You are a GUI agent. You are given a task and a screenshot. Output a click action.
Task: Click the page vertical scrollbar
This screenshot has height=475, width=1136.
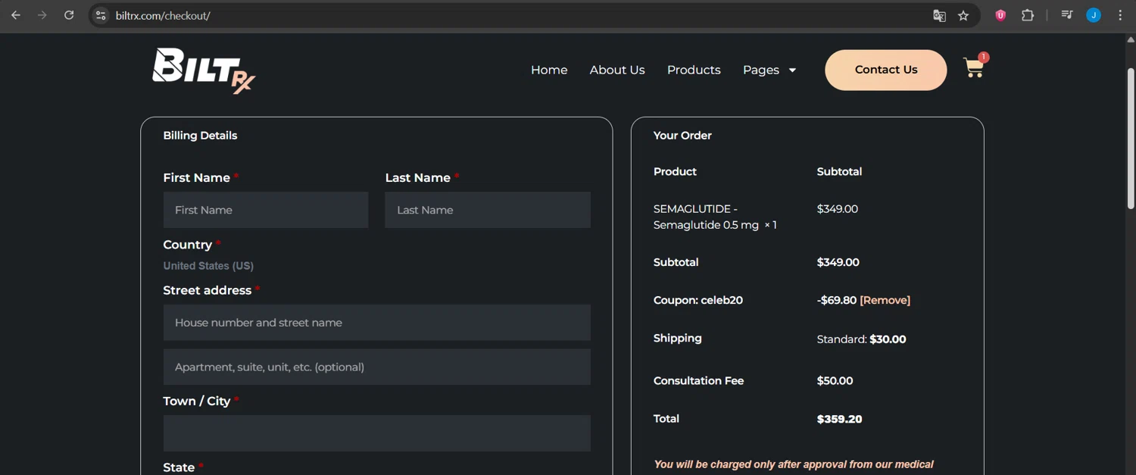(x=1131, y=139)
